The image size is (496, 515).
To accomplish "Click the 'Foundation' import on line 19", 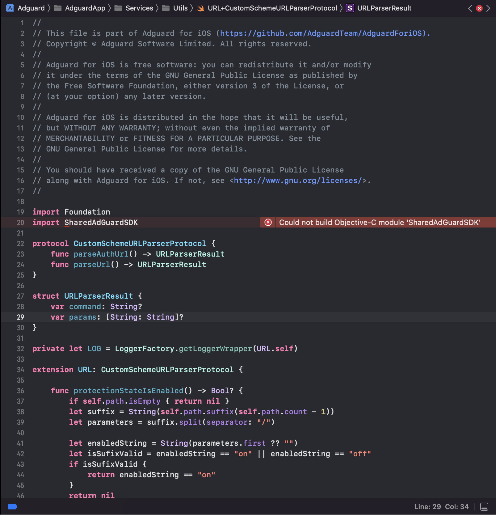I will (87, 212).
